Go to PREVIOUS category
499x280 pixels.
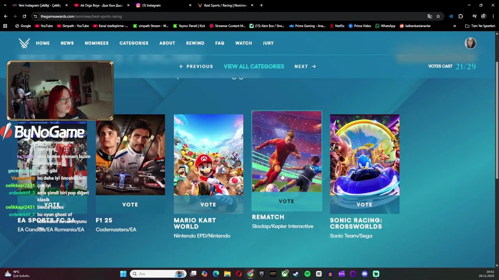tap(196, 66)
